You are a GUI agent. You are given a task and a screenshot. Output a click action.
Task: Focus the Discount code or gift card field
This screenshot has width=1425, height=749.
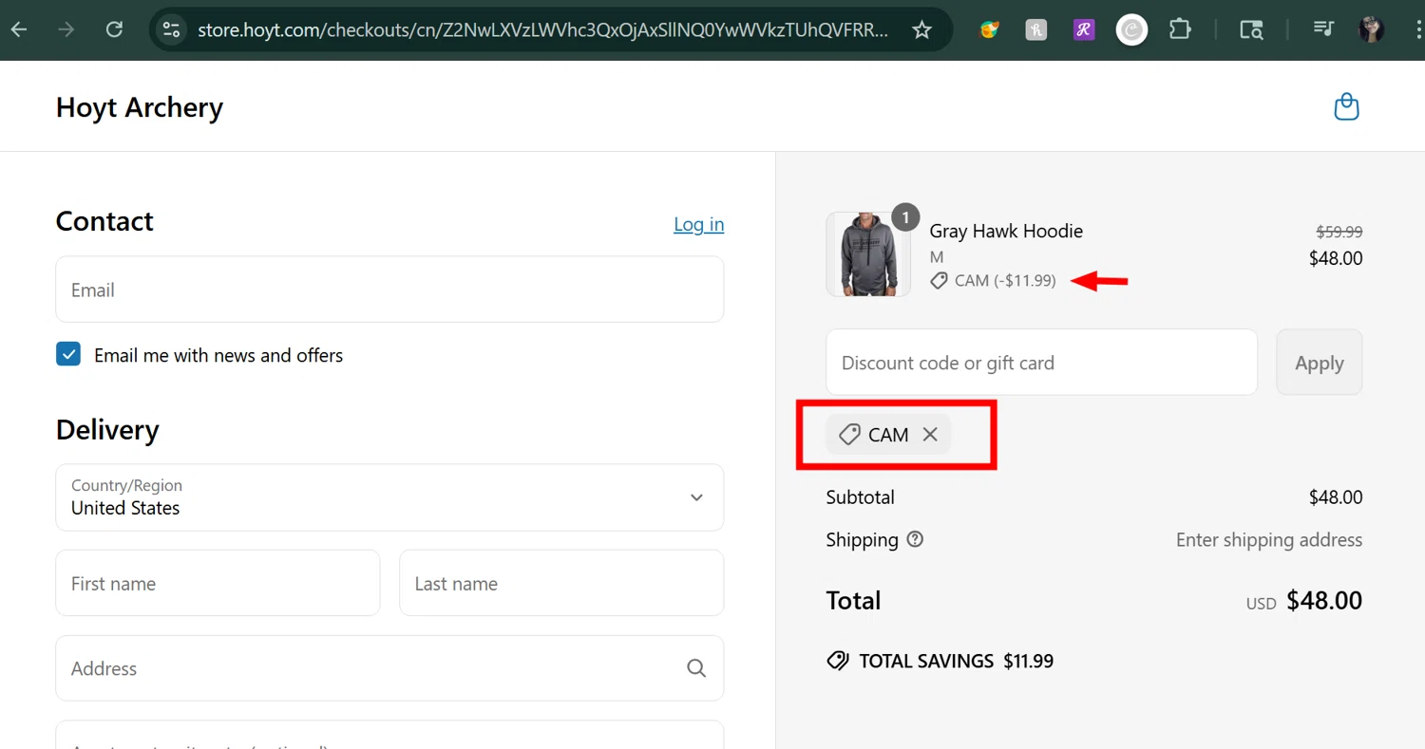1041,363
